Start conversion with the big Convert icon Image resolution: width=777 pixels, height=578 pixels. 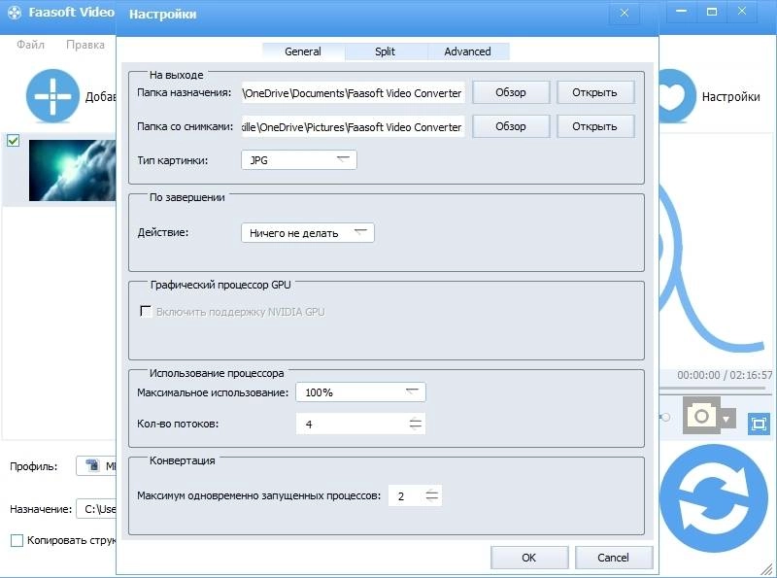tap(714, 498)
